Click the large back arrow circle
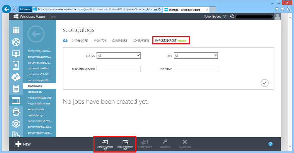Image resolution: width=294 pixels, height=153 pixels. pyautogui.click(x=36, y=34)
